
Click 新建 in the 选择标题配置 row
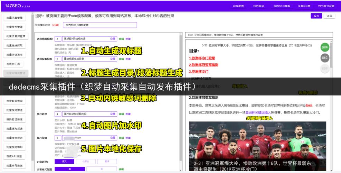128,39
